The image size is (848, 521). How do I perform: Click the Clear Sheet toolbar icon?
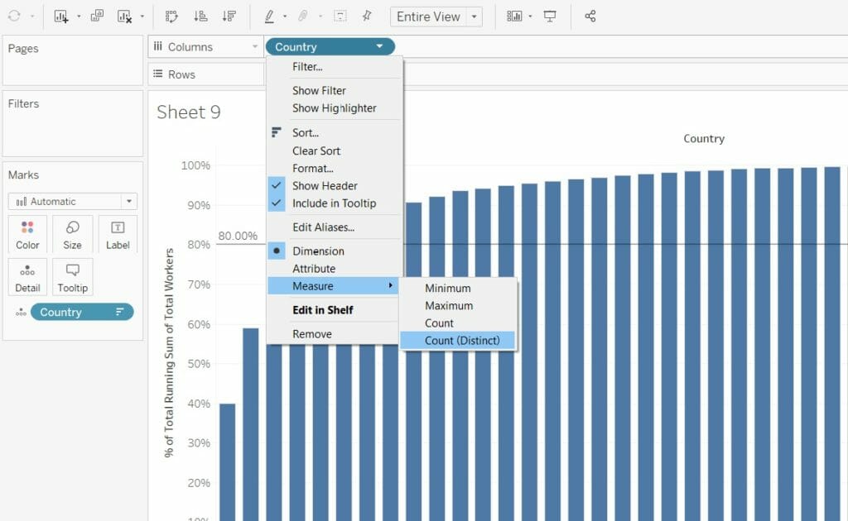pos(124,17)
